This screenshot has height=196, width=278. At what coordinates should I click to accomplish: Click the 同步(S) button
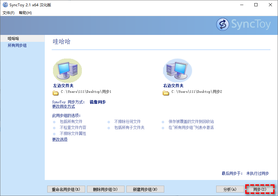(x=260, y=189)
